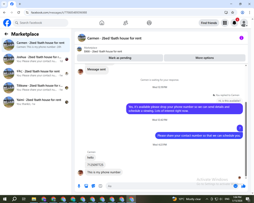Screen dimensions: 254x203
Task: Open the site information icon in address bar
Action: [x=27, y=12]
